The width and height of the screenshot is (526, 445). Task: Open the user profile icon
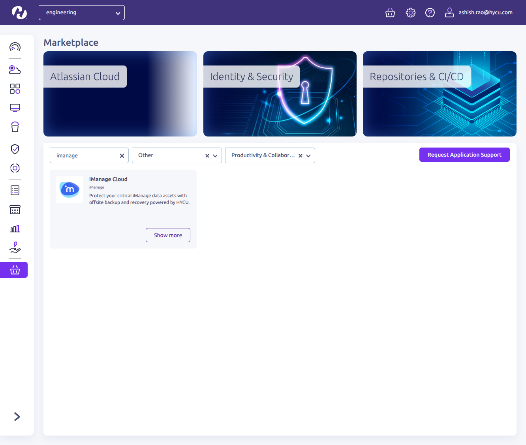tap(449, 13)
